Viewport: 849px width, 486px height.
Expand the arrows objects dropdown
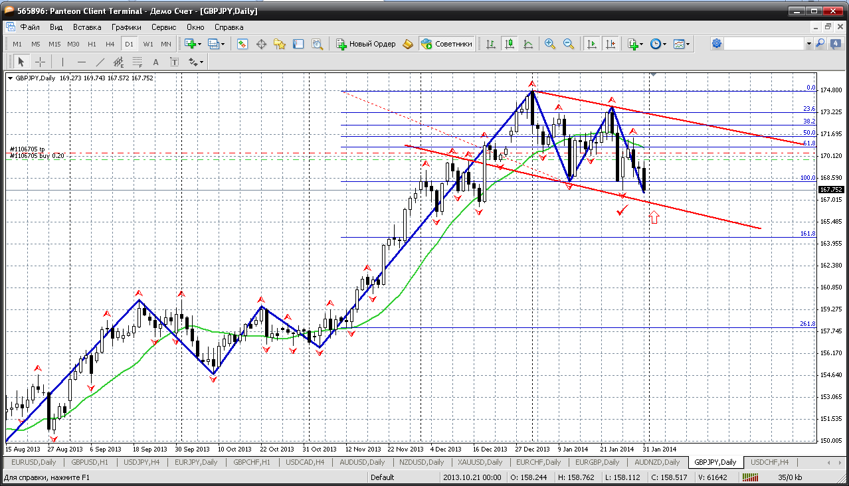[197, 62]
